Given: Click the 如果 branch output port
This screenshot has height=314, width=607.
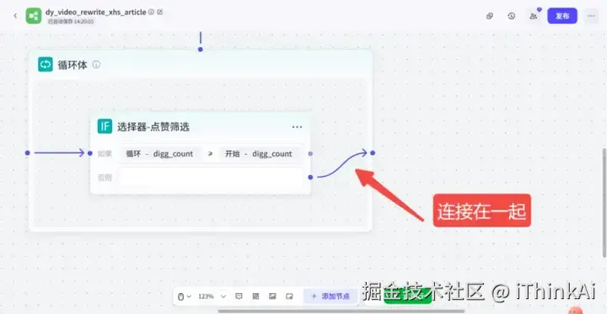Looking at the screenshot, I should point(310,153).
